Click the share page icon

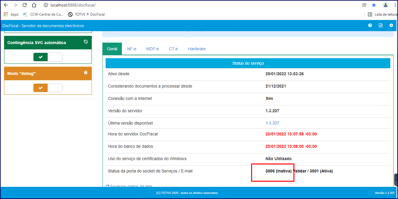click(364, 5)
